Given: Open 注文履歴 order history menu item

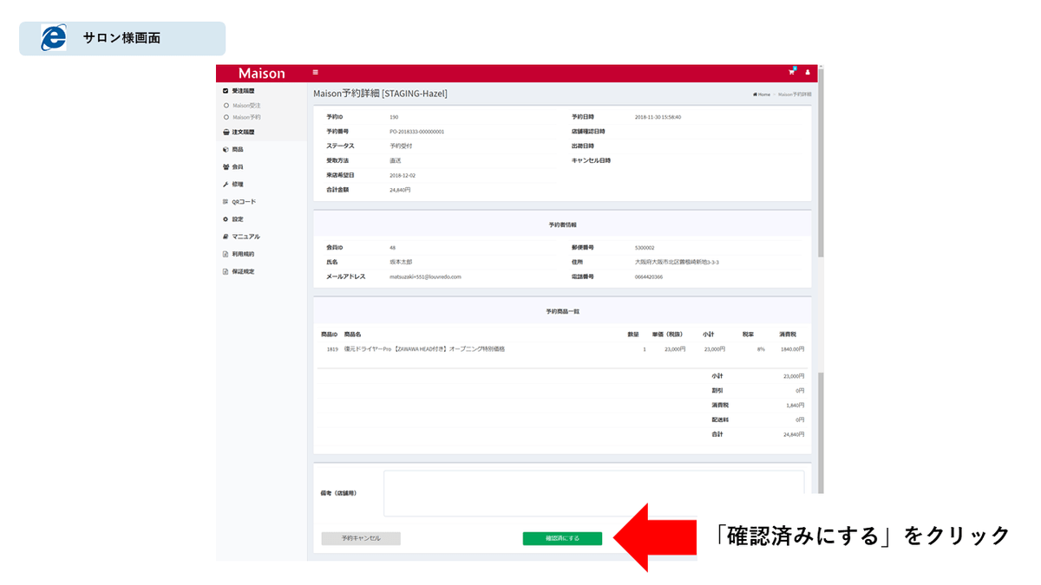Looking at the screenshot, I should pos(243,133).
